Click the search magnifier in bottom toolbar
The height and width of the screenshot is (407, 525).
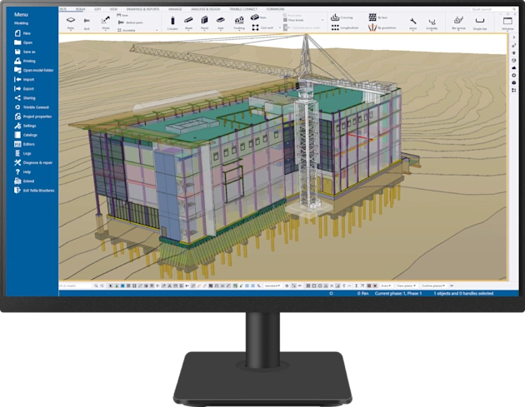(96, 286)
